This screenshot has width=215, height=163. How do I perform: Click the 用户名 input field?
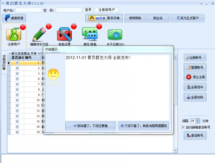click(x=29, y=10)
